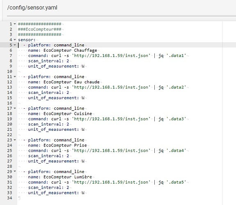Click the /config/sensor.yaml file path header
Screen dimensions: 236x205
coord(32,7)
